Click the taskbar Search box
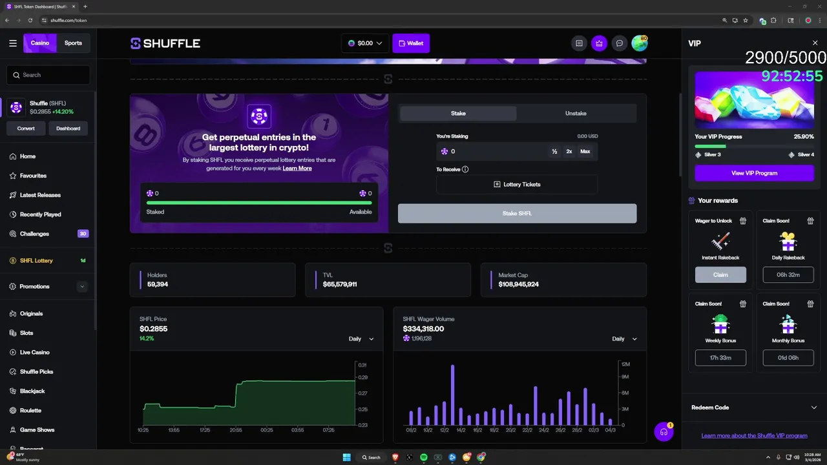The image size is (827, 465). point(372,457)
